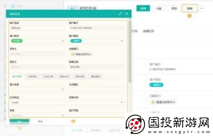The width and height of the screenshot is (213, 136).
Task: Click the 公司网址 input field
Action: (x=97, y=89)
